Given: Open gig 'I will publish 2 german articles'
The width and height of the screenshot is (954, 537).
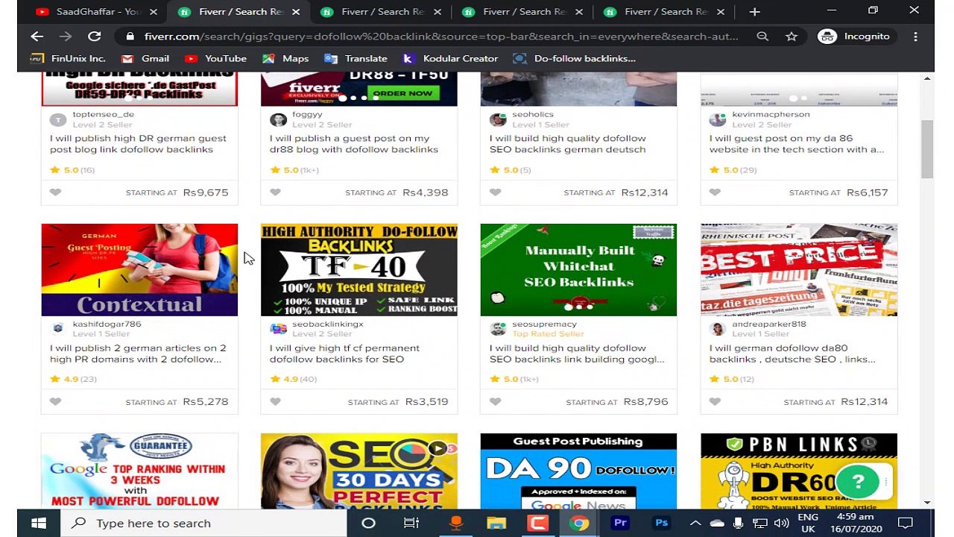Looking at the screenshot, I should 138,354.
